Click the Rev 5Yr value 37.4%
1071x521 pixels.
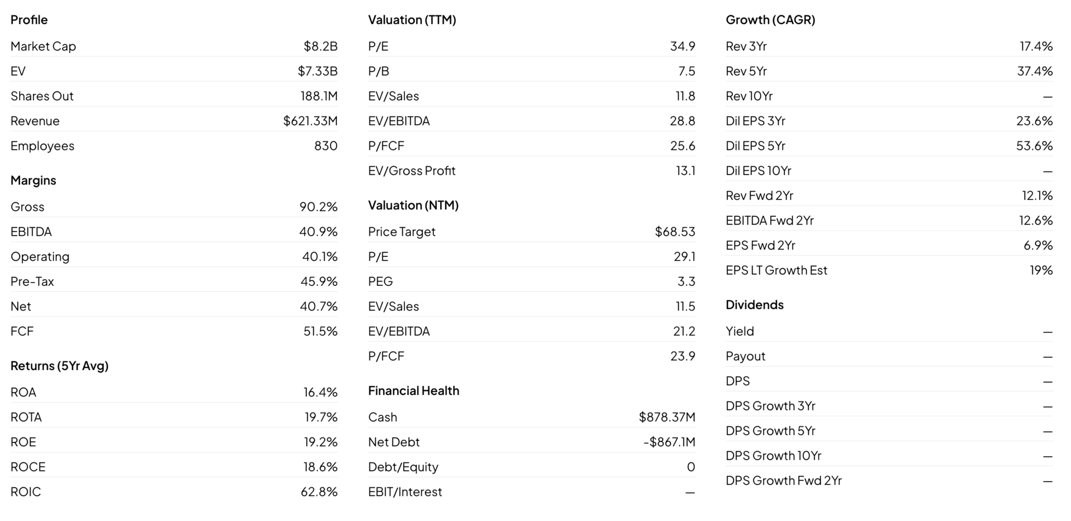[x=1035, y=71]
